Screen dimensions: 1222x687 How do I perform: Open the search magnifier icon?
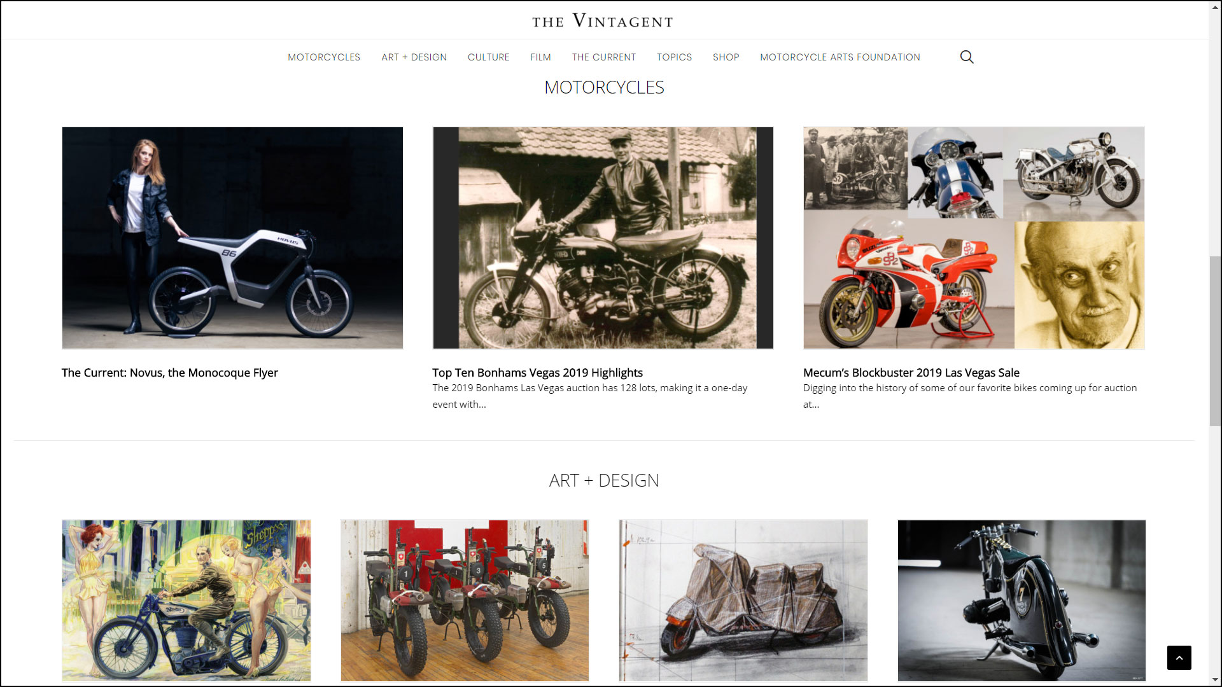pyautogui.click(x=967, y=57)
